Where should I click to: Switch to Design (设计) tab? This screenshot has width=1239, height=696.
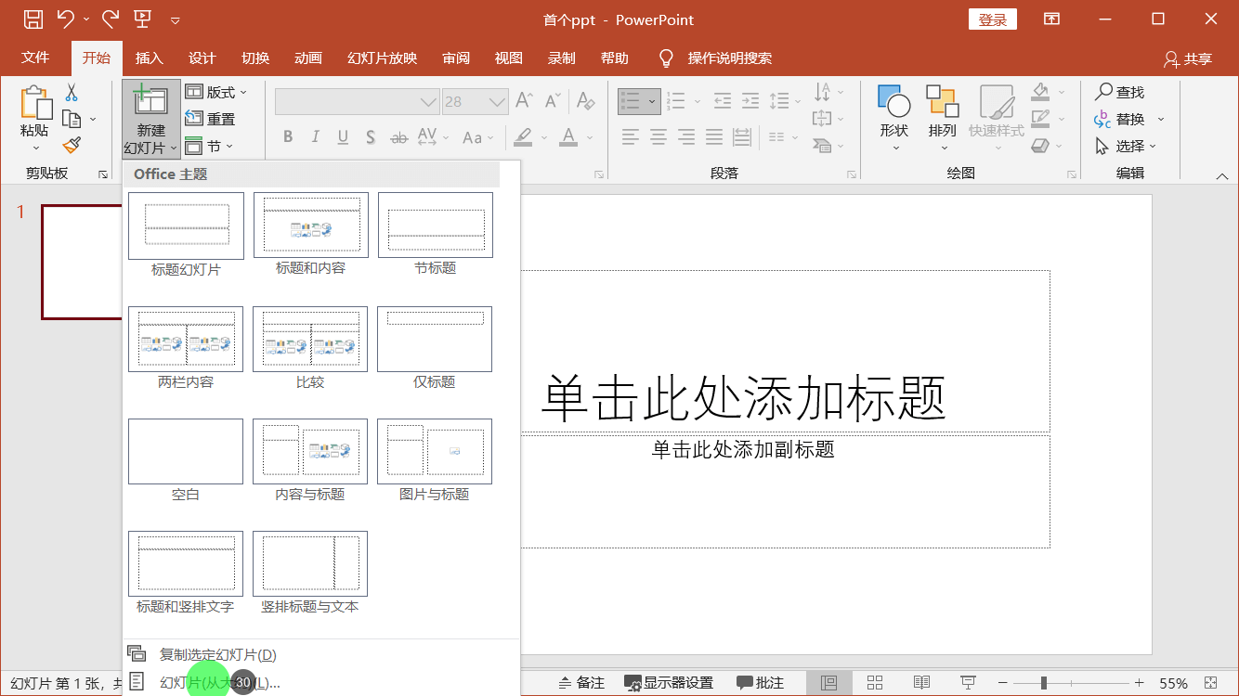pos(202,58)
